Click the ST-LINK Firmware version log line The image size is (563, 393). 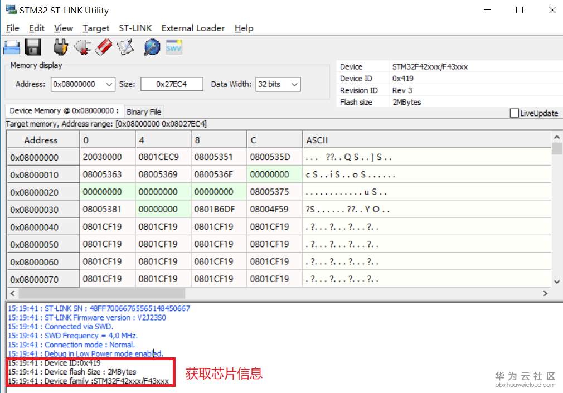(88, 318)
